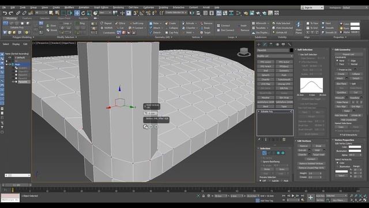This screenshot has width=369, height=208.
Task: Click the object color swatch beside name
Action: [291, 50]
